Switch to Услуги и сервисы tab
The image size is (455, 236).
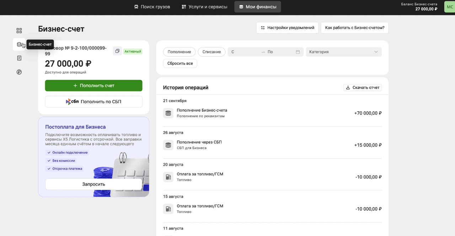pos(204,7)
